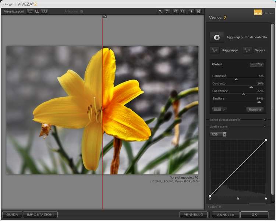Viewport: 276px width, 221px height.
Task: Switch to side-by-side view mode
Action: [45, 11]
